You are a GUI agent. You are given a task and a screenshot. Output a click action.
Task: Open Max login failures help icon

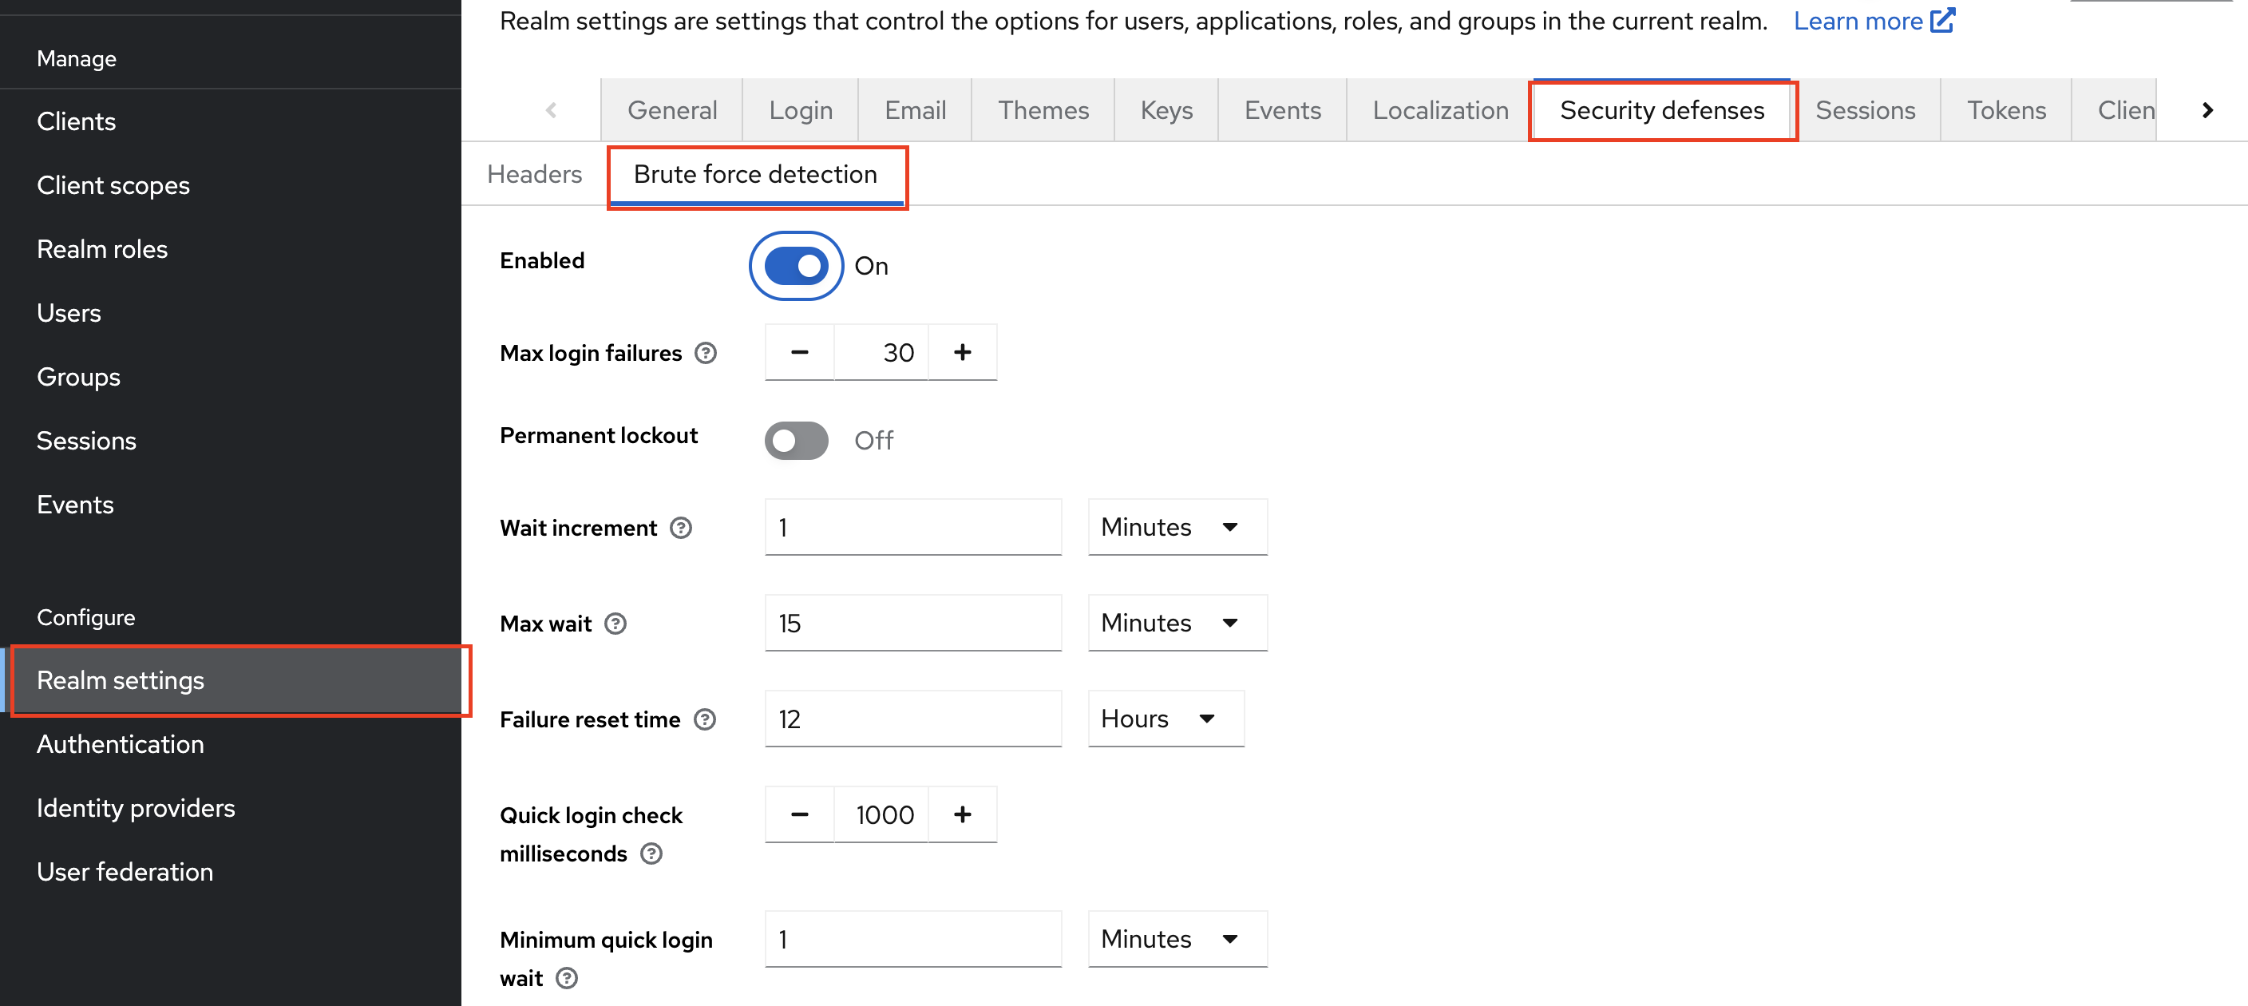click(705, 352)
